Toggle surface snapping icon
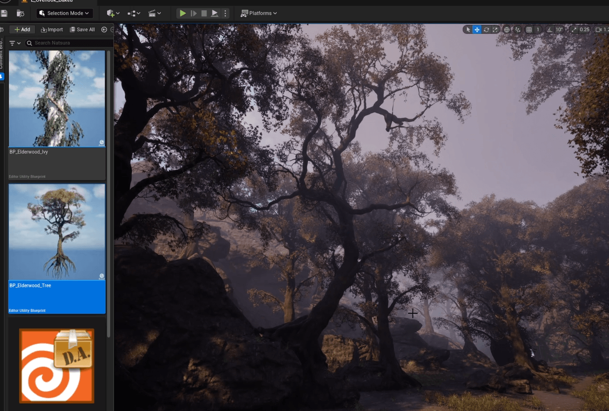The image size is (609, 411). pyautogui.click(x=517, y=30)
